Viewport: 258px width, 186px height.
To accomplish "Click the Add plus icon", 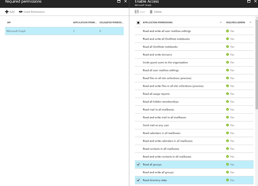I will [x=7, y=12].
